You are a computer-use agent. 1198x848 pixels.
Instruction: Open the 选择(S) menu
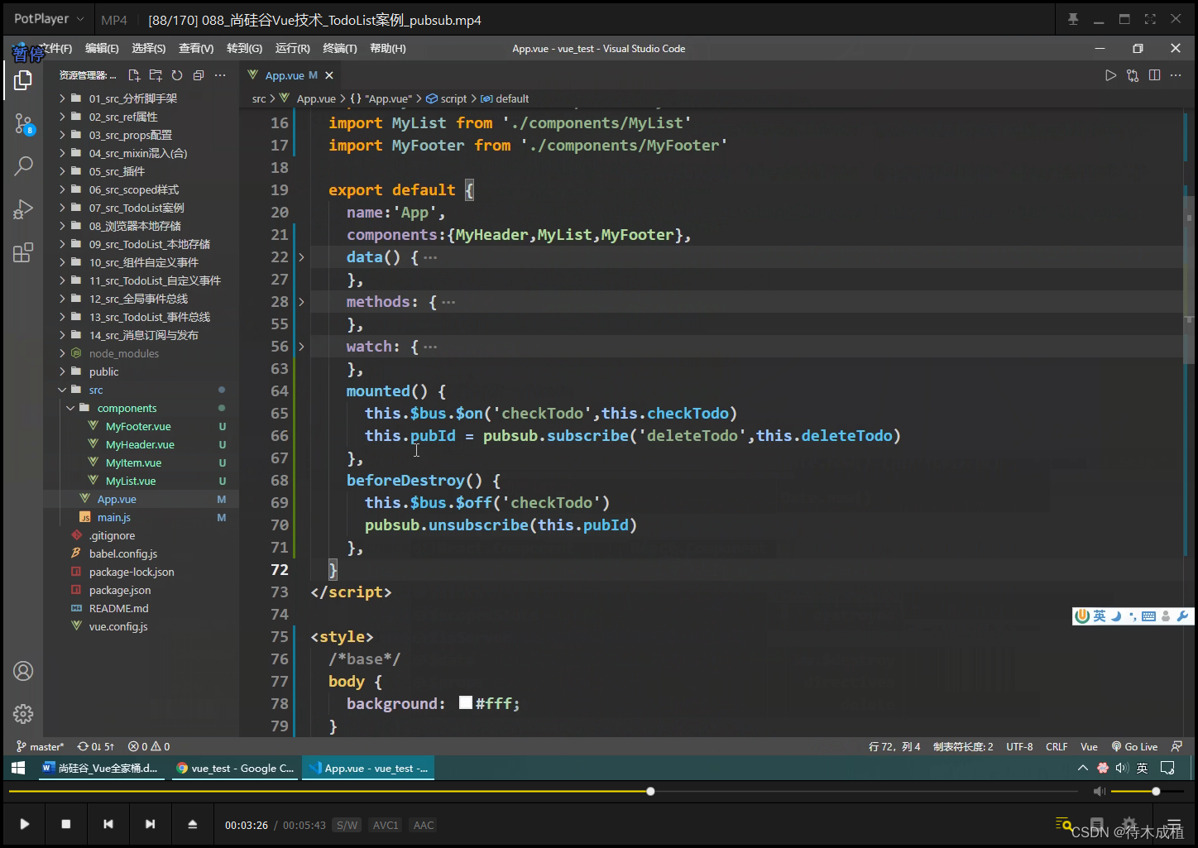pos(148,49)
